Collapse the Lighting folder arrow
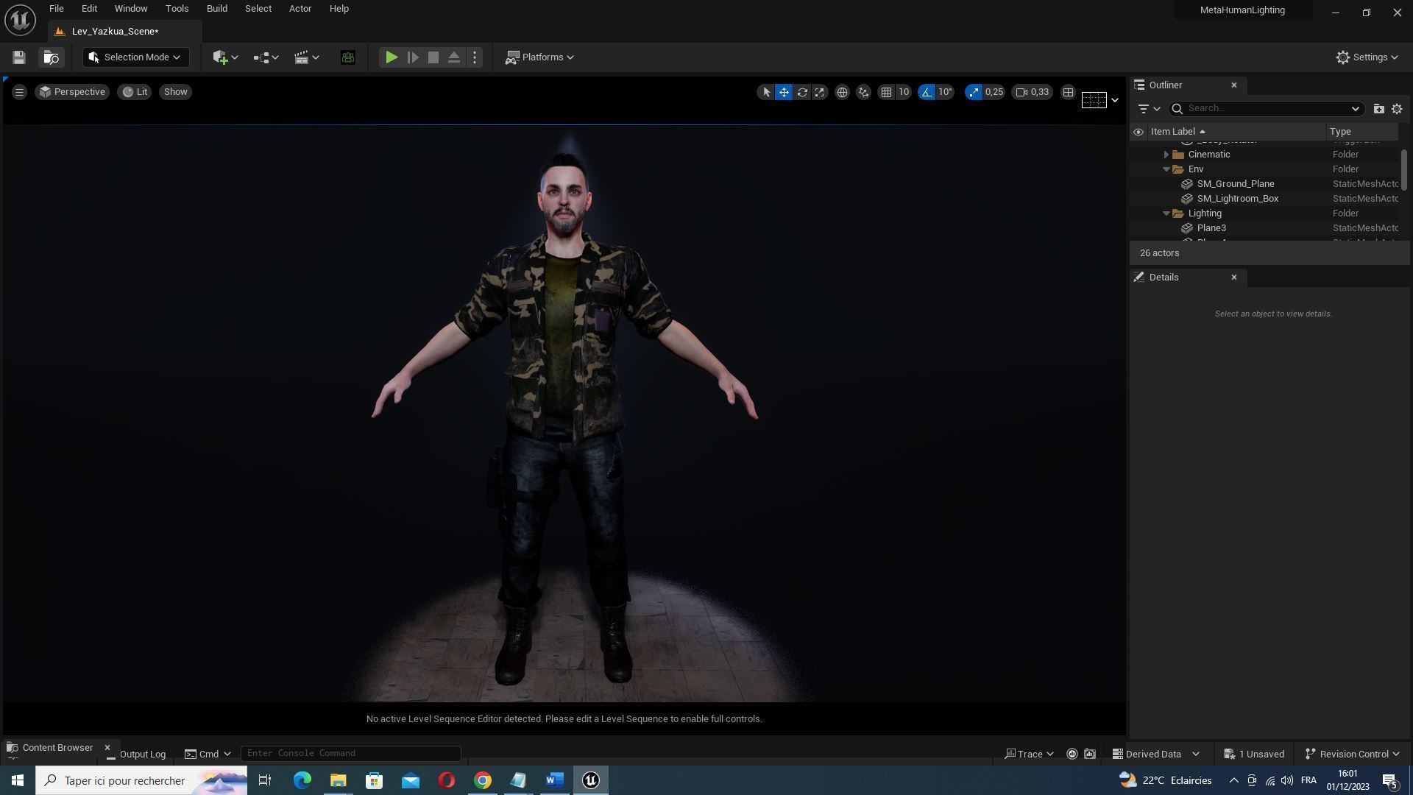1413x795 pixels. click(x=1166, y=213)
